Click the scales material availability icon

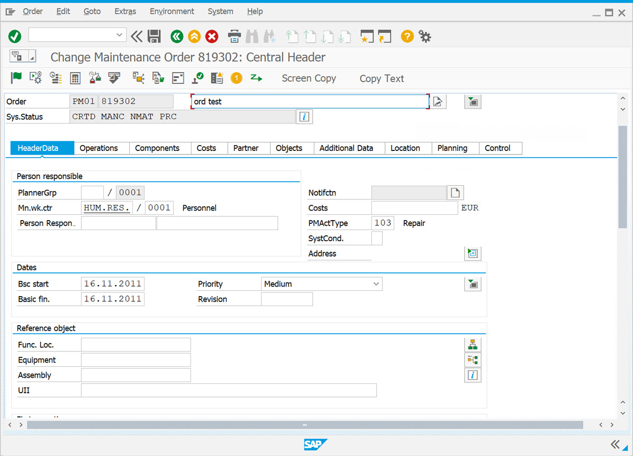pyautogui.click(x=95, y=78)
